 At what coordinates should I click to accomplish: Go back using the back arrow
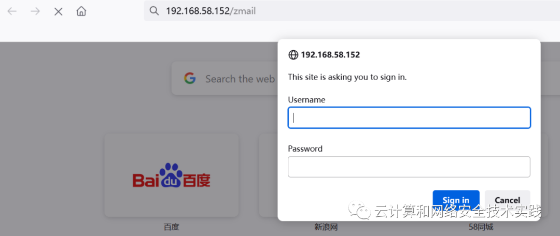(12, 11)
